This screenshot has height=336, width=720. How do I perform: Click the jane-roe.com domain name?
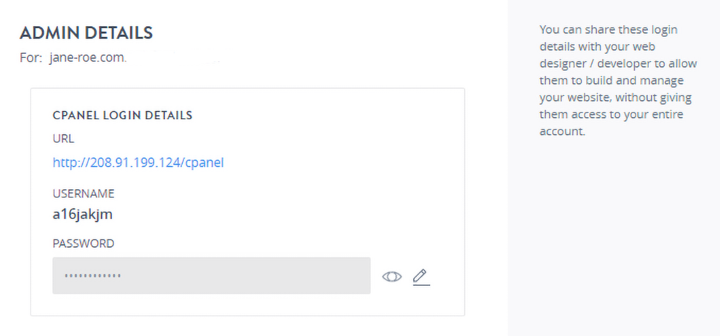(88, 58)
